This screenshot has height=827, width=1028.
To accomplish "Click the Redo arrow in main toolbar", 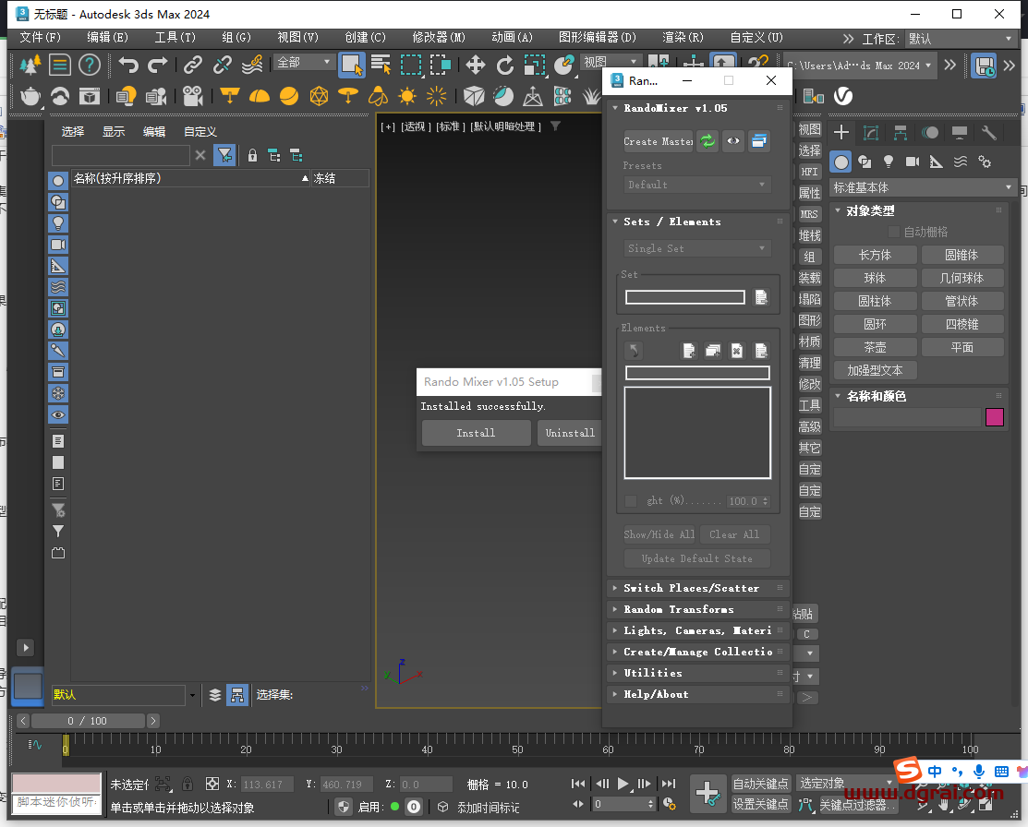I will point(158,65).
